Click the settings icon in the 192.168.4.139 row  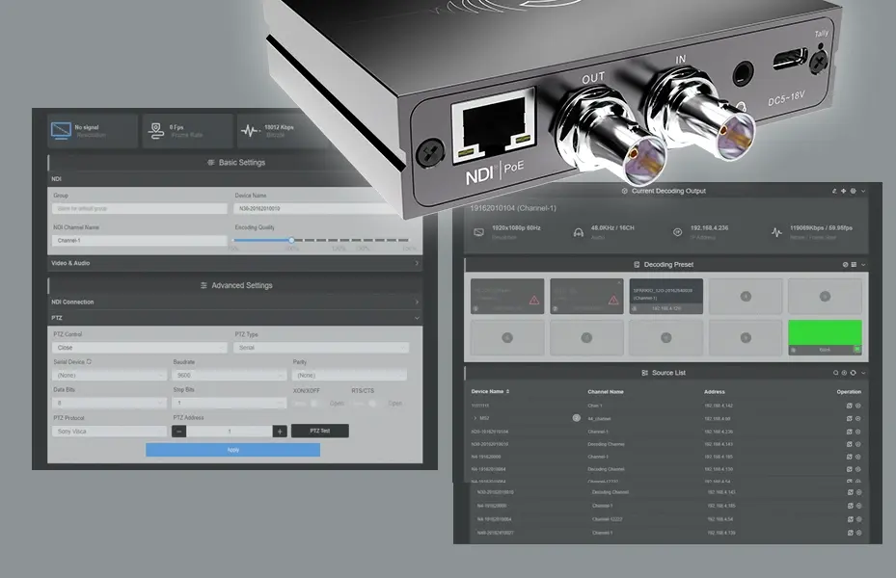858,533
